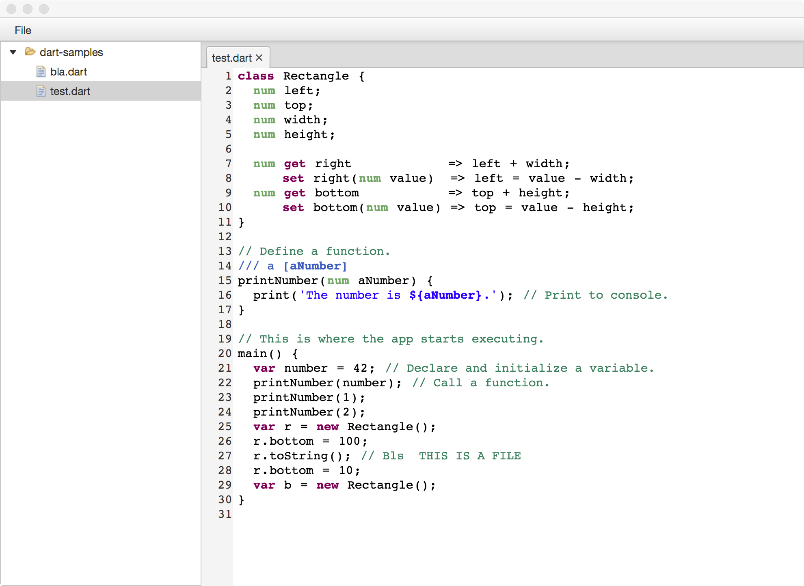
Task: Click the minimize window button
Action: point(28,9)
